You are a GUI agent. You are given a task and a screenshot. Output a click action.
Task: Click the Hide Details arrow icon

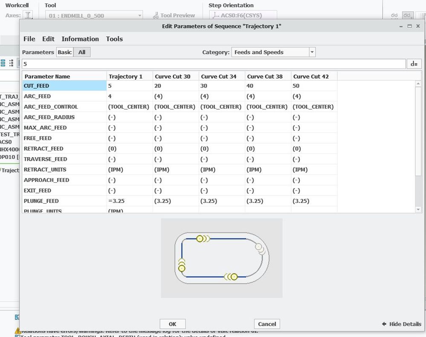(384, 324)
